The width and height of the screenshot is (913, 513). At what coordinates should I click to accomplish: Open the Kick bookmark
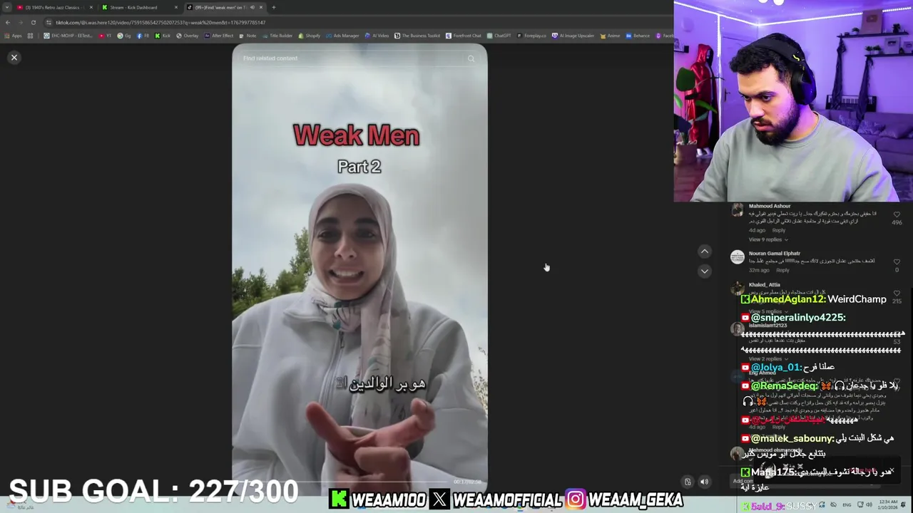click(x=163, y=36)
